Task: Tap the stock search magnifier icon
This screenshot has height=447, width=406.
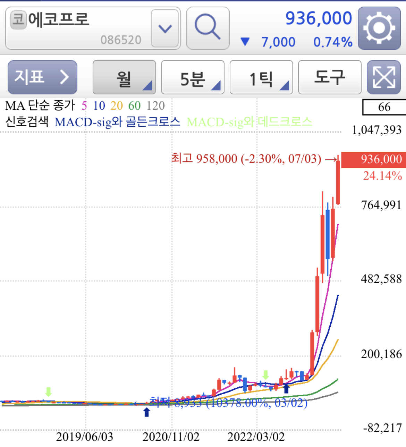Action: tap(208, 28)
